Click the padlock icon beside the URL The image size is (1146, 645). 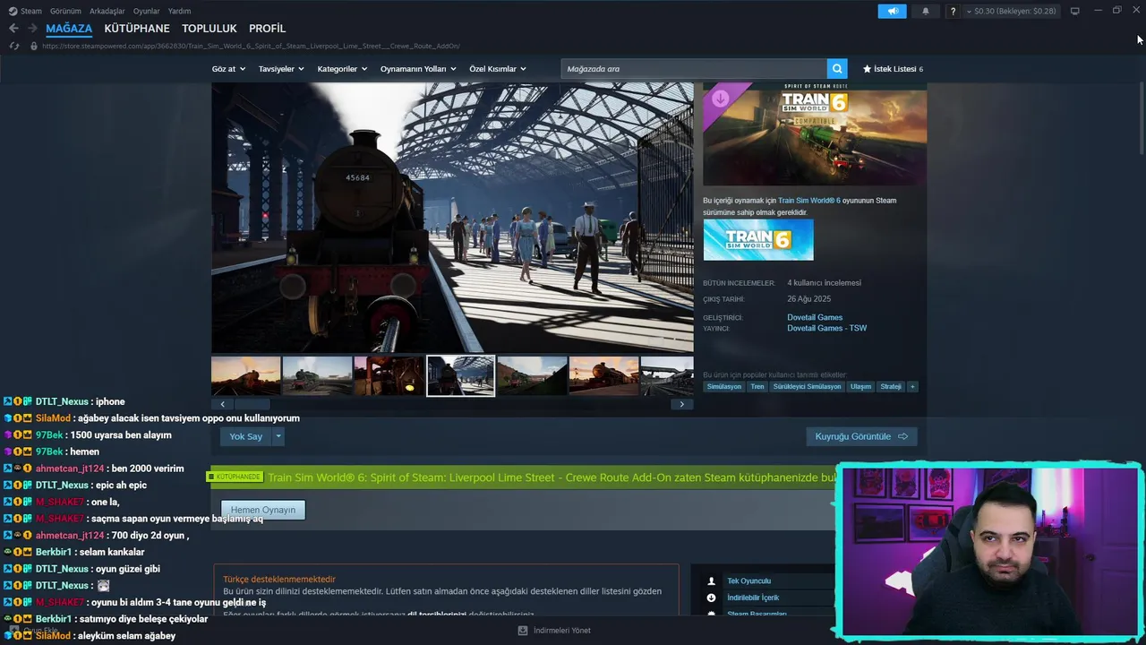click(x=34, y=46)
